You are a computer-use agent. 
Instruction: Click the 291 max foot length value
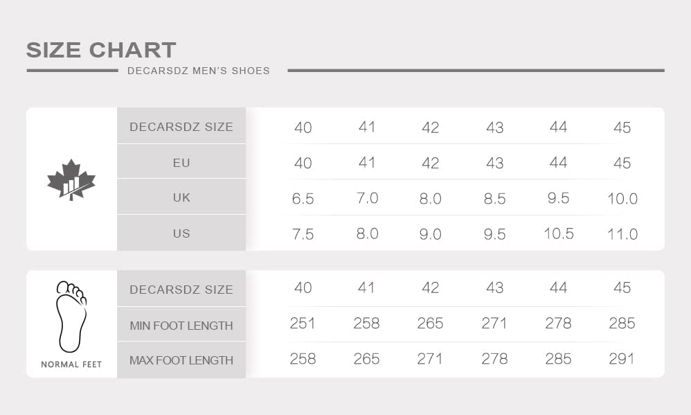click(621, 359)
